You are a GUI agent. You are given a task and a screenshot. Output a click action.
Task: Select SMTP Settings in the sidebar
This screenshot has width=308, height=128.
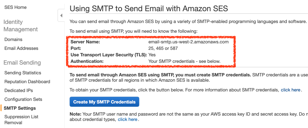(x=20, y=108)
